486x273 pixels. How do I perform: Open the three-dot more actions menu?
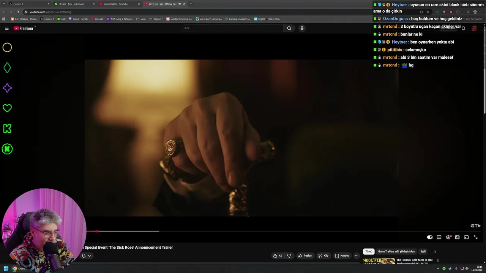(357, 256)
